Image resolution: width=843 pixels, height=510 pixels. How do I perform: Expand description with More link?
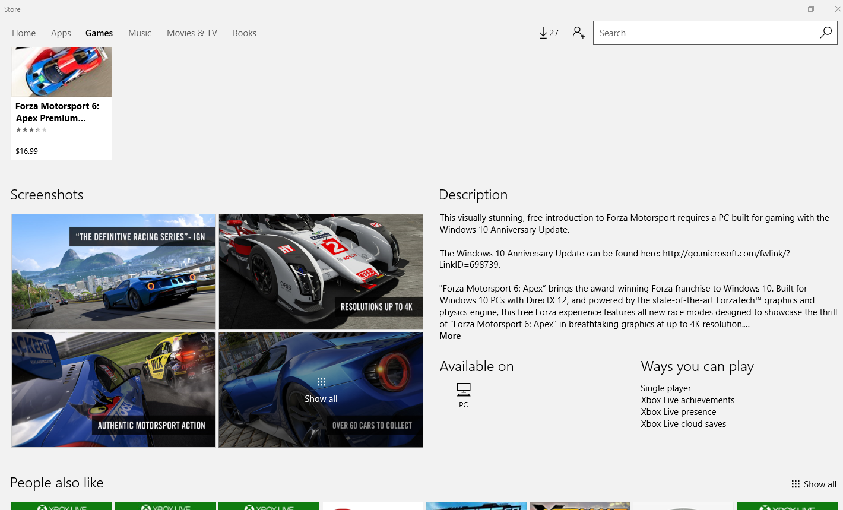450,336
